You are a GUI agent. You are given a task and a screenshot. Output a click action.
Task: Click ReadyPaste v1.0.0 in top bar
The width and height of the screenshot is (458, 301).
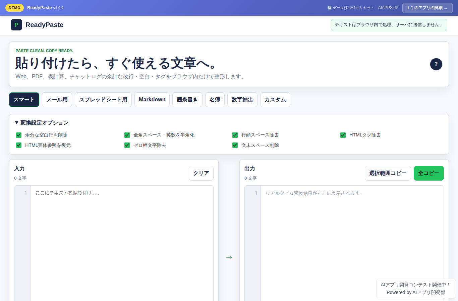click(45, 8)
